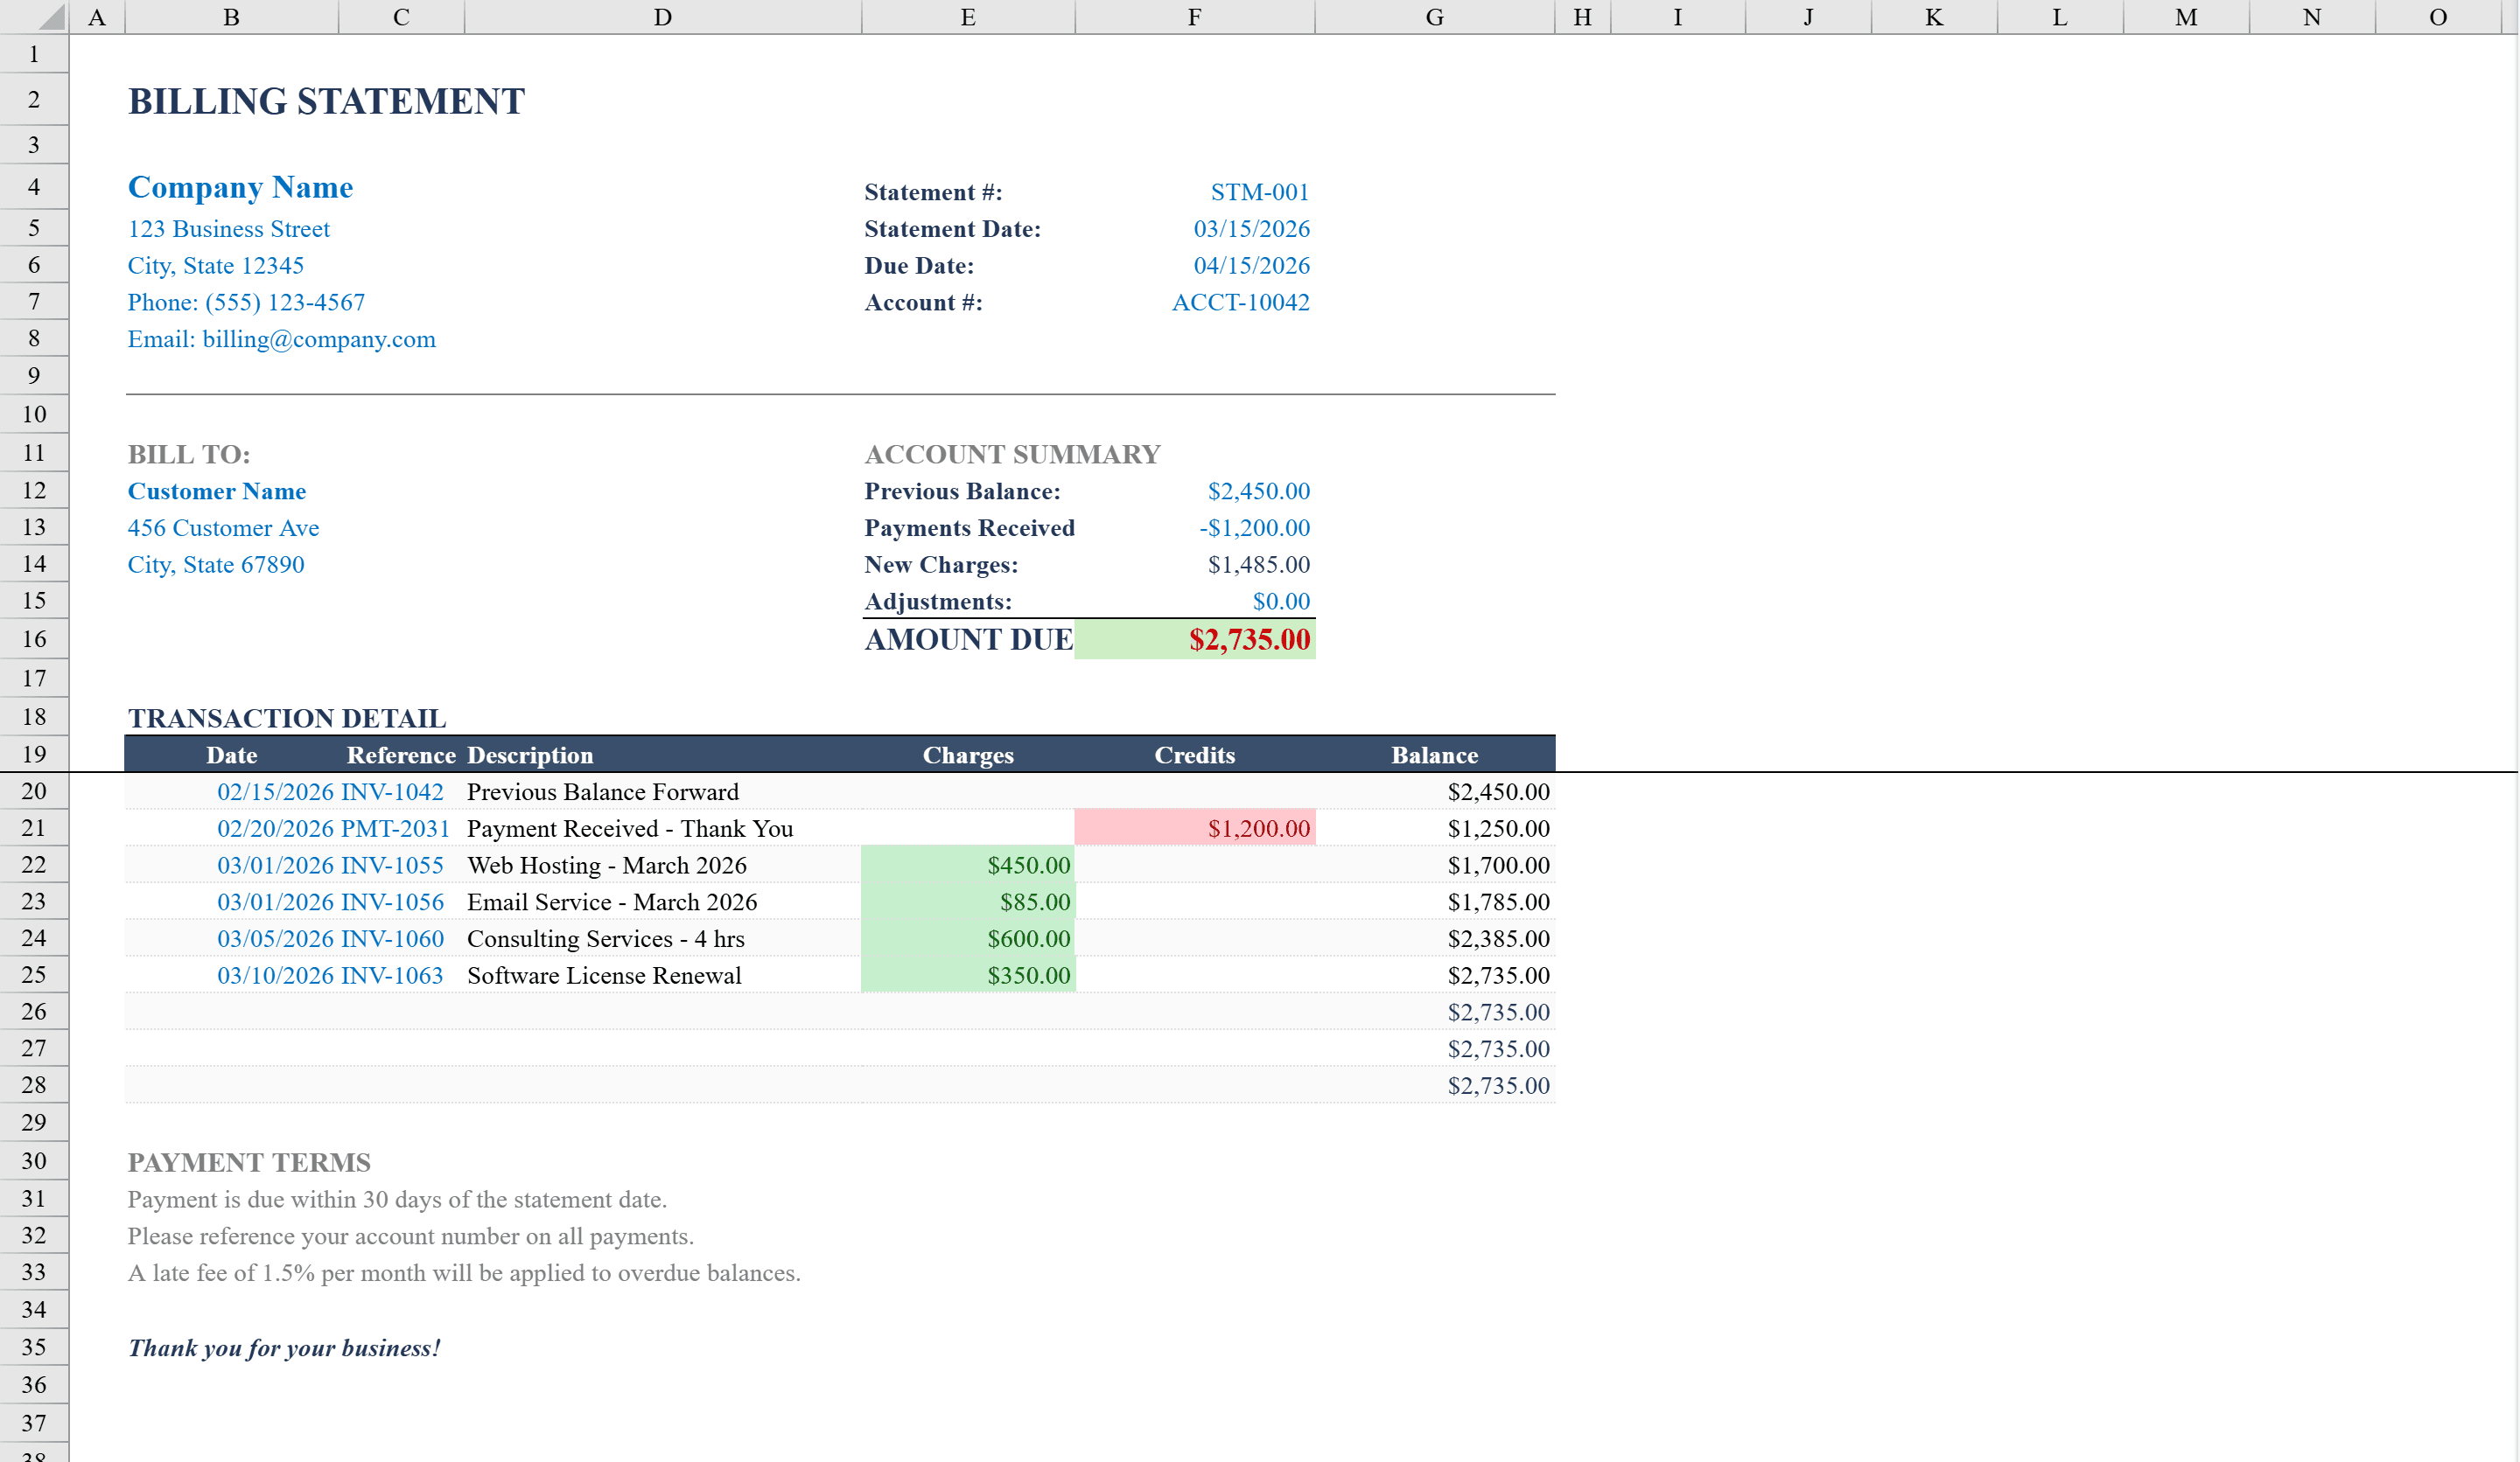2520x1462 pixels.
Task: Click the STM-001 statement number cell
Action: click(x=1258, y=191)
